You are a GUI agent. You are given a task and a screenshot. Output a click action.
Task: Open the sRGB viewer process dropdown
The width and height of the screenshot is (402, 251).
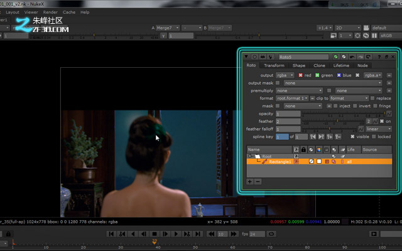point(389,35)
